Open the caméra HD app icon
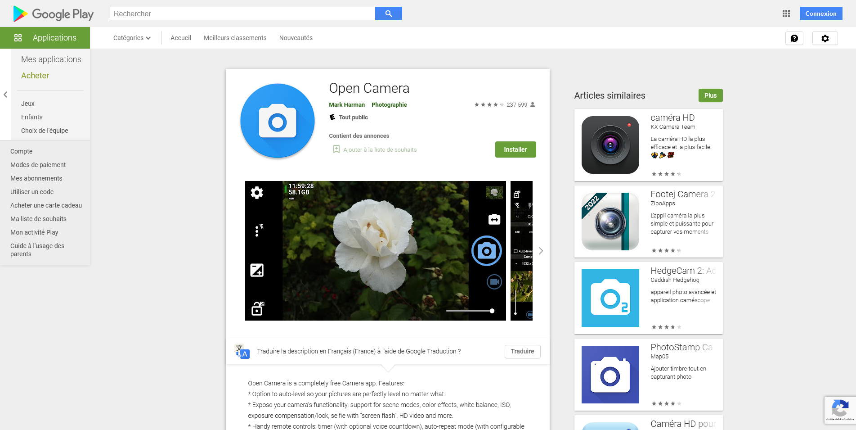 [610, 145]
